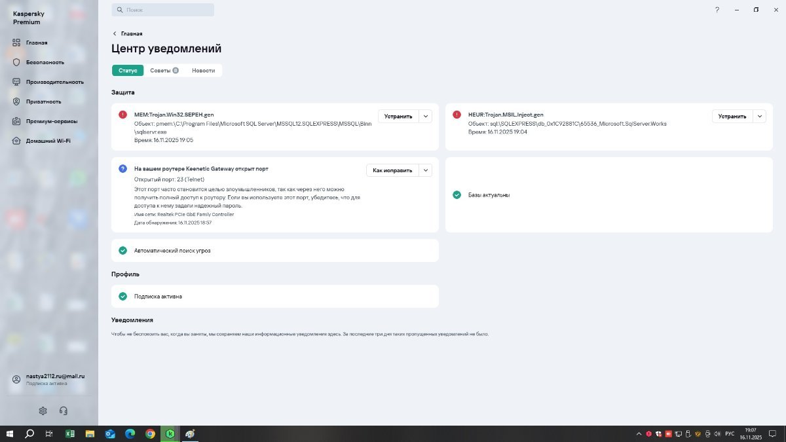The height and width of the screenshot is (442, 786).
Task: Click the HEUR:Trojan.MSIL.Inject.gen threat title
Action: coord(506,114)
